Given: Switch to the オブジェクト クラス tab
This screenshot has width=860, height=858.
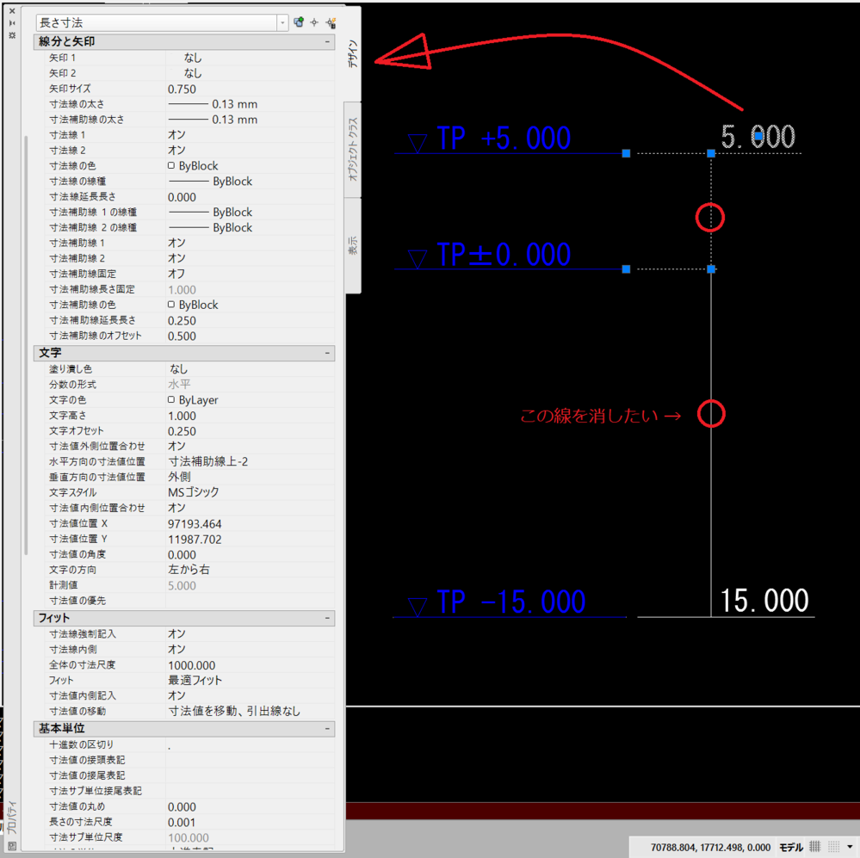Looking at the screenshot, I should point(353,148).
